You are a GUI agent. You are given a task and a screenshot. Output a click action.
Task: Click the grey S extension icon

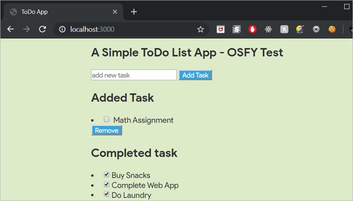(237, 29)
